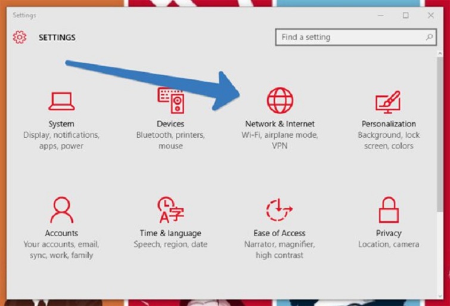Maximize the Settings window
The width and height of the screenshot is (450, 306).
point(405,16)
